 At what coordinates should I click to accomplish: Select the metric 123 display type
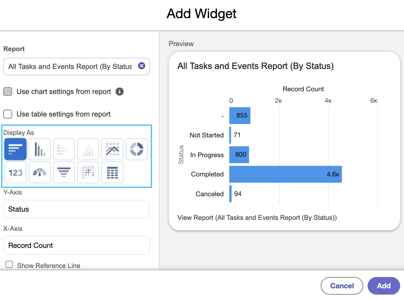tap(15, 172)
